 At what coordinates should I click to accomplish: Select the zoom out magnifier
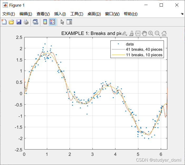157,34
